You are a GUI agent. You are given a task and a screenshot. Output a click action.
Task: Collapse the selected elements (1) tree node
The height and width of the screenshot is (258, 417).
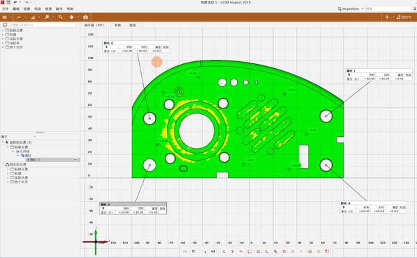[x=3, y=143]
